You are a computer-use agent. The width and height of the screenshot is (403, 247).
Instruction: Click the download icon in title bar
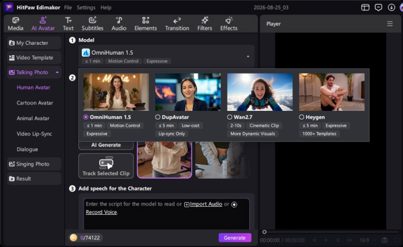pos(391,8)
